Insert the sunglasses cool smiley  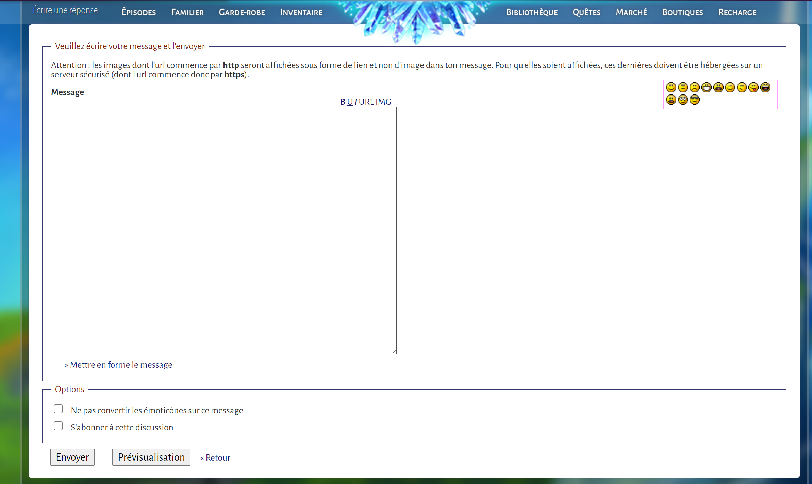point(695,100)
